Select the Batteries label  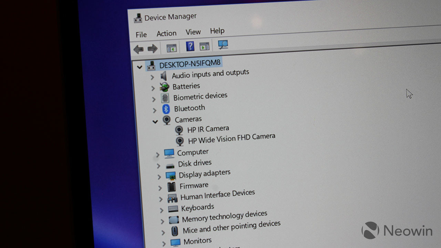coord(186,86)
